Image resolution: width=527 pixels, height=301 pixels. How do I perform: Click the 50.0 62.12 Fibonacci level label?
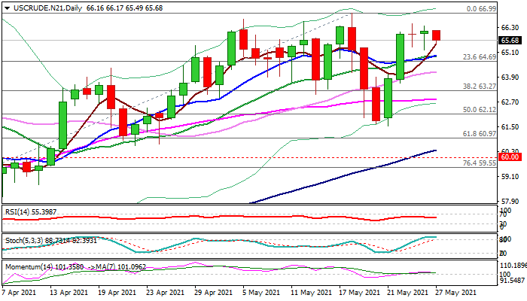pos(478,110)
